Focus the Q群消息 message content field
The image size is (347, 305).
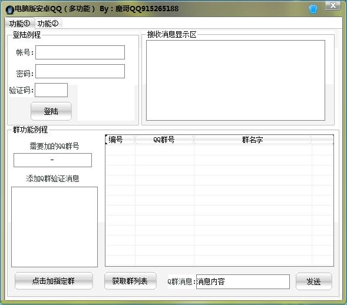click(243, 281)
